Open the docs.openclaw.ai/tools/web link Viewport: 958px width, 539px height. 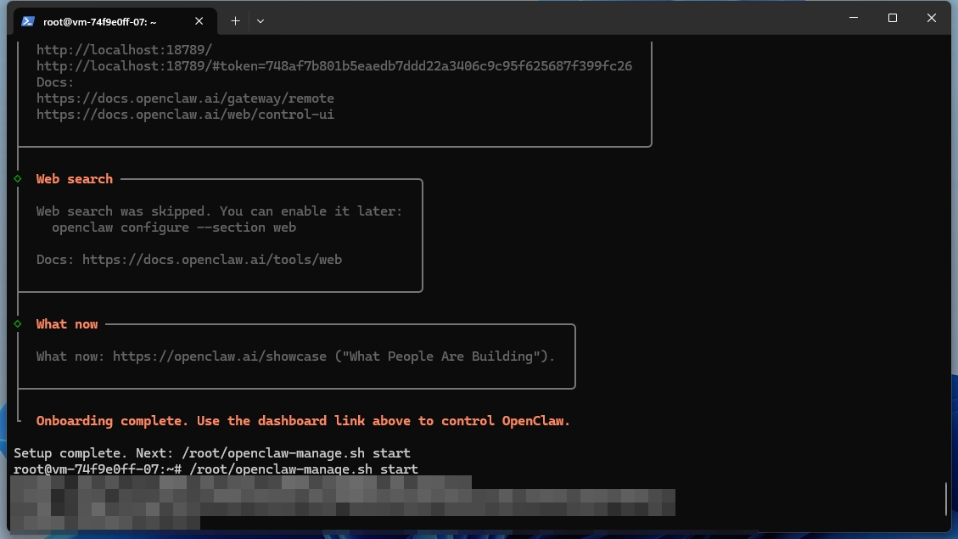coord(212,259)
